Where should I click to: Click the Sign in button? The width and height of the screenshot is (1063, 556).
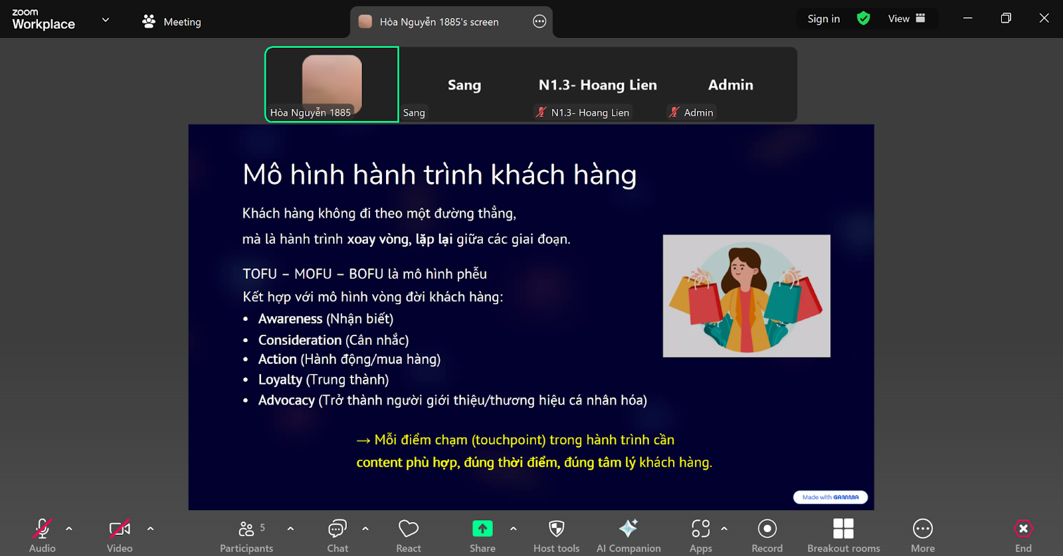(x=823, y=19)
